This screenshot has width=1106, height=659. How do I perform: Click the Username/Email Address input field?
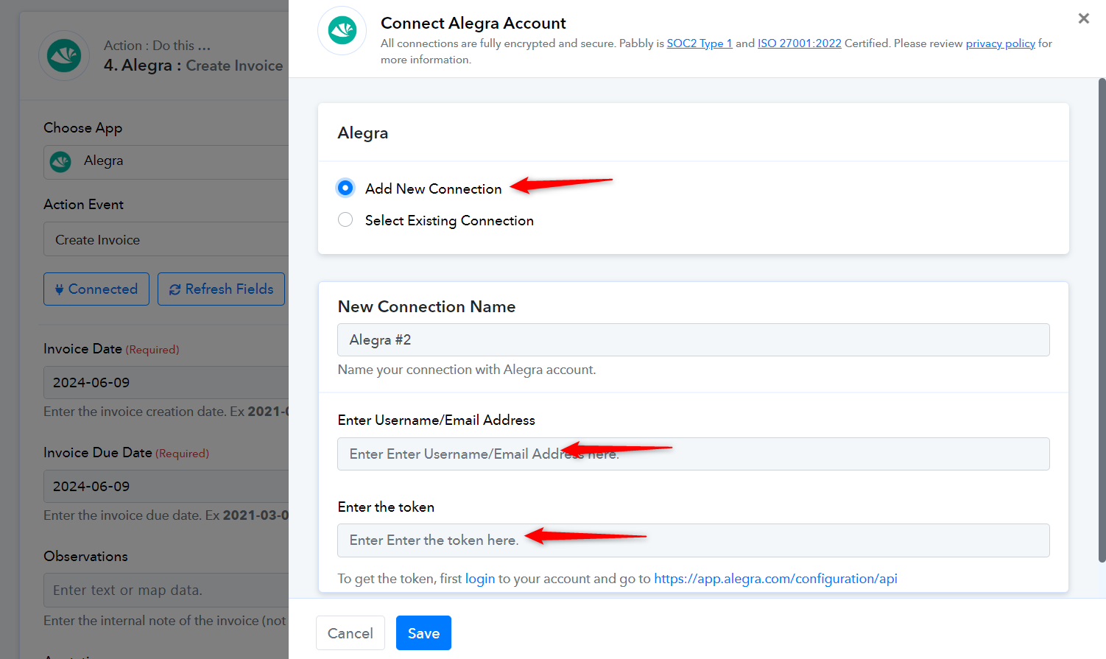click(x=694, y=454)
